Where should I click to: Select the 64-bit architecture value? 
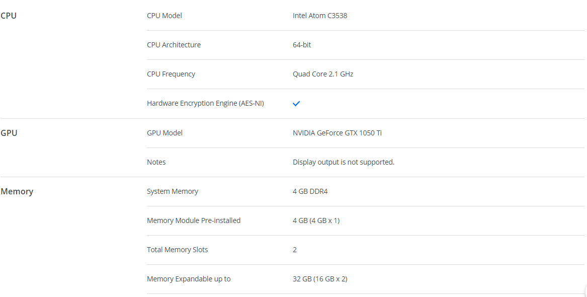point(302,45)
